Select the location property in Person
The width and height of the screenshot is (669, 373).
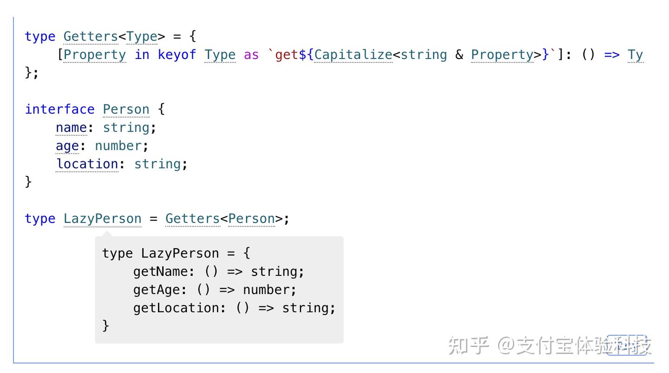[87, 164]
